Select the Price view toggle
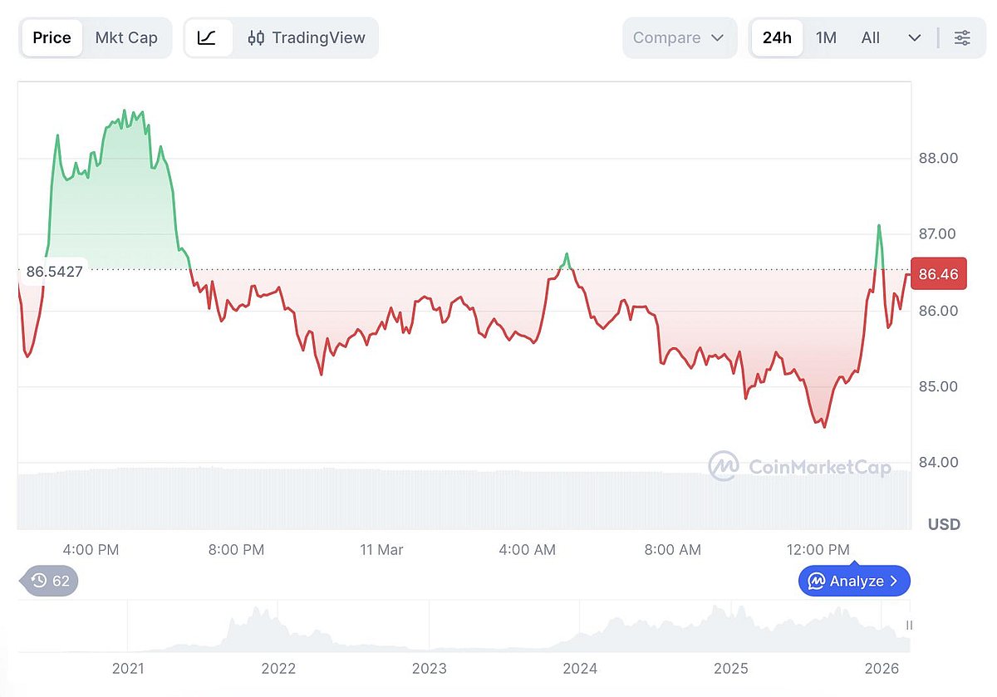The width and height of the screenshot is (997, 697). tap(52, 37)
